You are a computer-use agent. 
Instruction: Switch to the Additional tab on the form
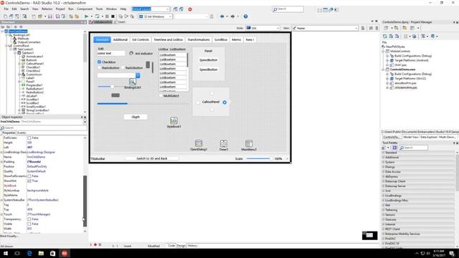pyautogui.click(x=120, y=39)
